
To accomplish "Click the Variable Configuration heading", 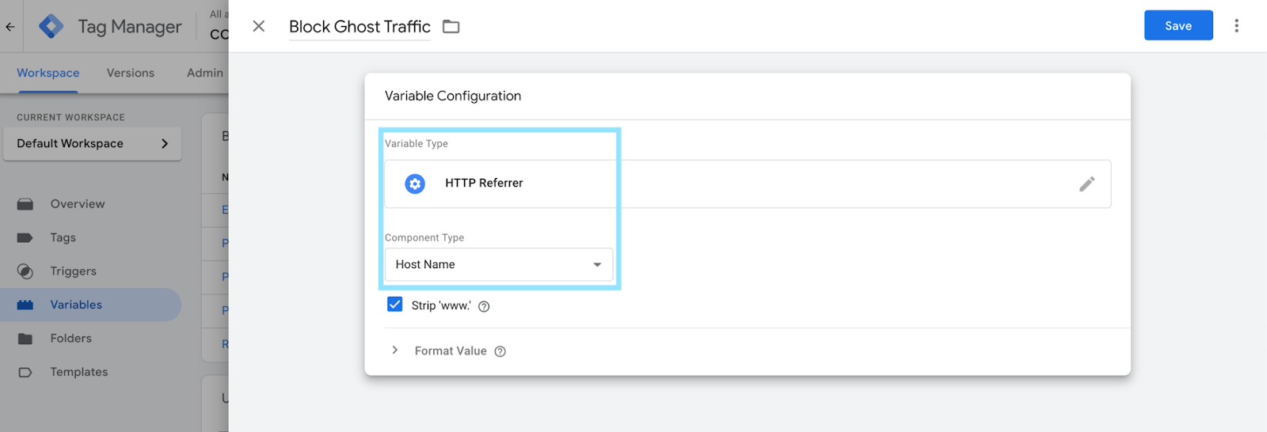I will click(x=453, y=96).
